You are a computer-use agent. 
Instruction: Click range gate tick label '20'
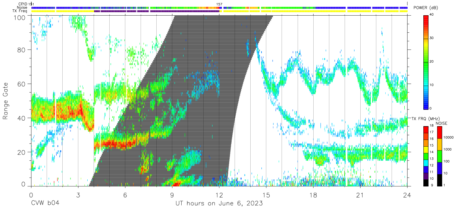(x=22, y=152)
